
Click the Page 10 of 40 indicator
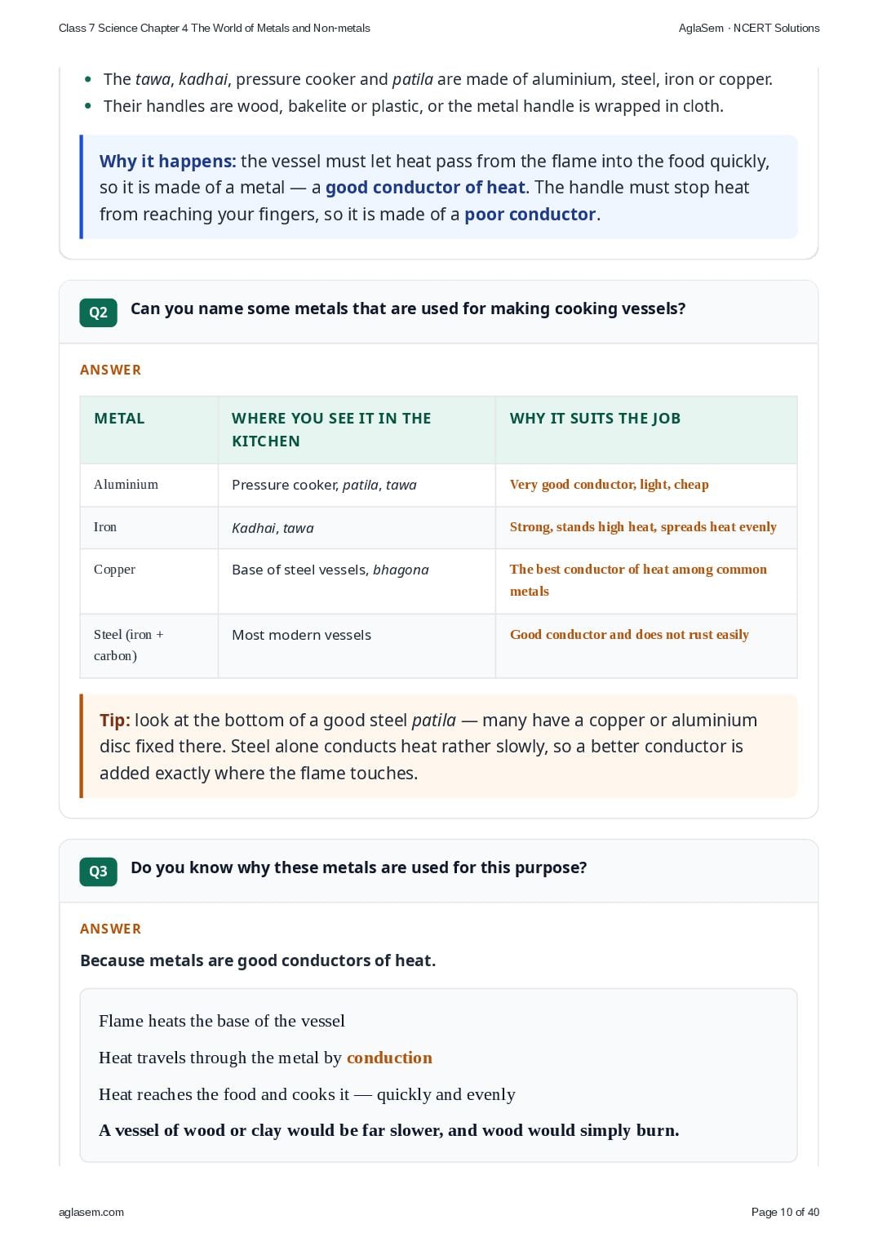click(785, 1212)
